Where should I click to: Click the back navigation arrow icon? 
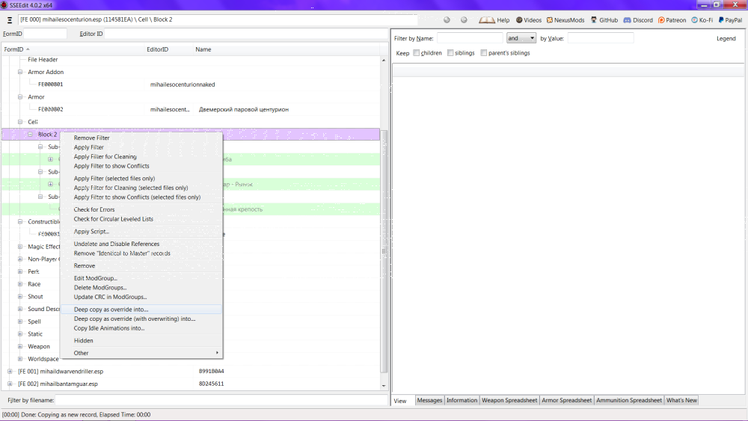pyautogui.click(x=447, y=20)
